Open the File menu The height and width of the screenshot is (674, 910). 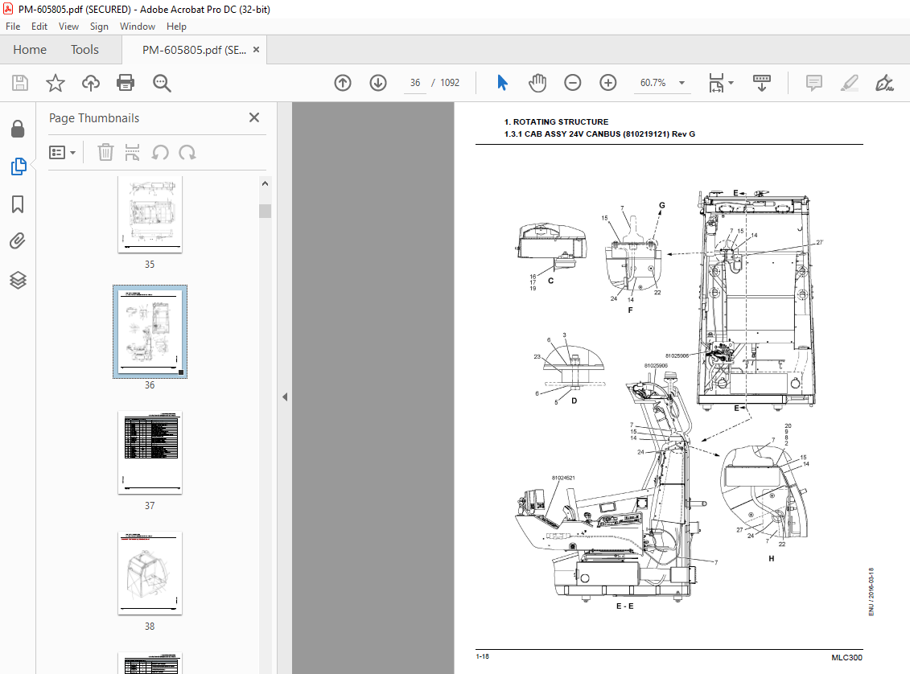[x=13, y=27]
